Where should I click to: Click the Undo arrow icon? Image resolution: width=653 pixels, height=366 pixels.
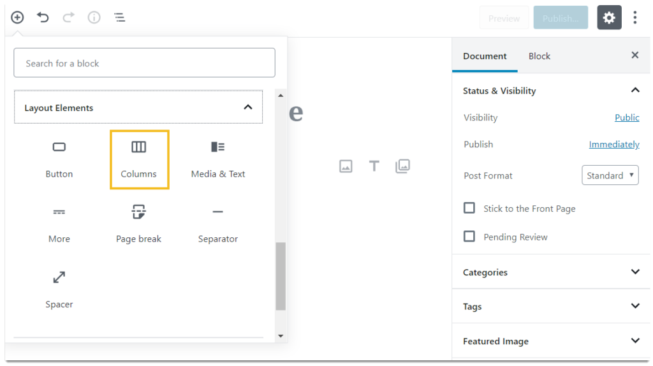click(x=43, y=18)
